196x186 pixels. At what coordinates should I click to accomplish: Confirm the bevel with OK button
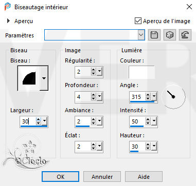(x=61, y=177)
